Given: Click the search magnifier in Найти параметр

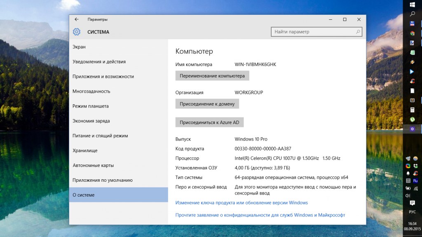Looking at the screenshot, I should (x=359, y=32).
